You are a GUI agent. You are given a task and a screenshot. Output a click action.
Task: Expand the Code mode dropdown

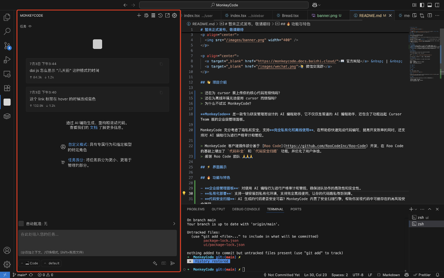(x=30, y=263)
